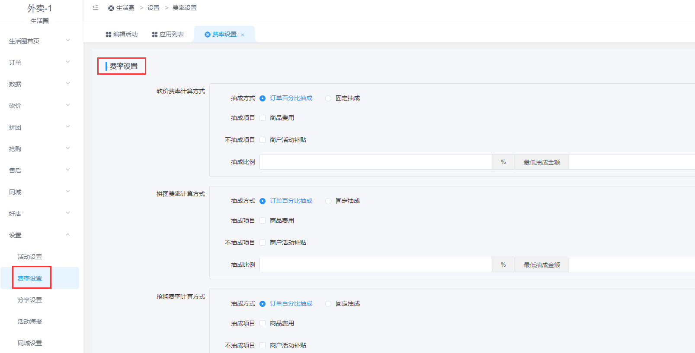Viewport: 695px width, 353px height.
Task: Expand the 订单 sidebar menu
Action: tap(39, 63)
